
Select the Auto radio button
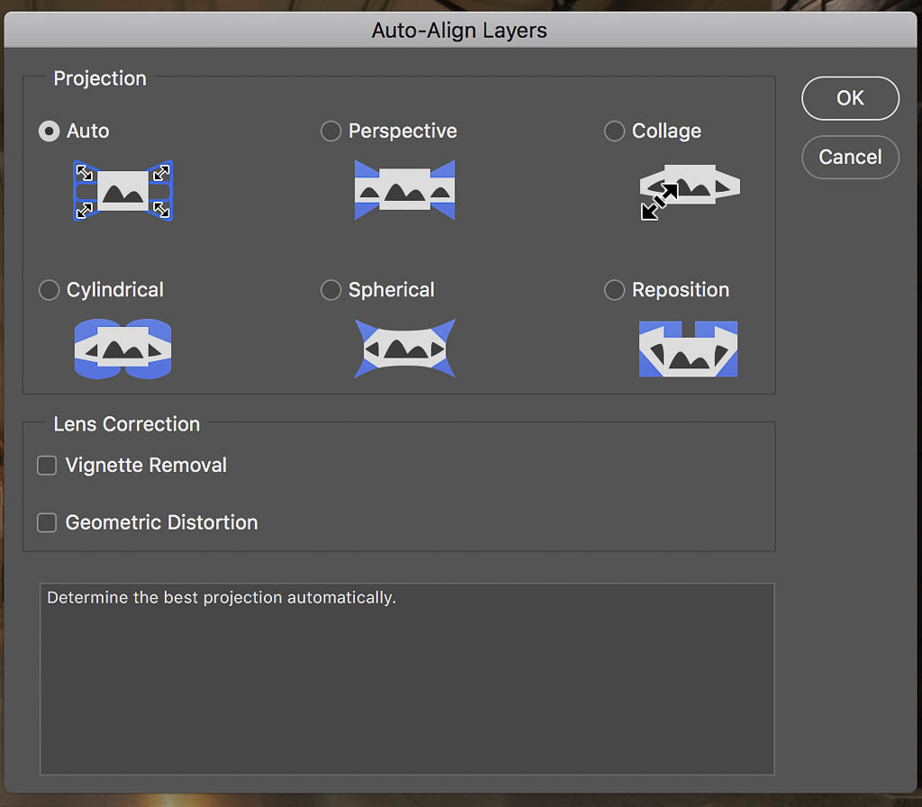tap(49, 131)
